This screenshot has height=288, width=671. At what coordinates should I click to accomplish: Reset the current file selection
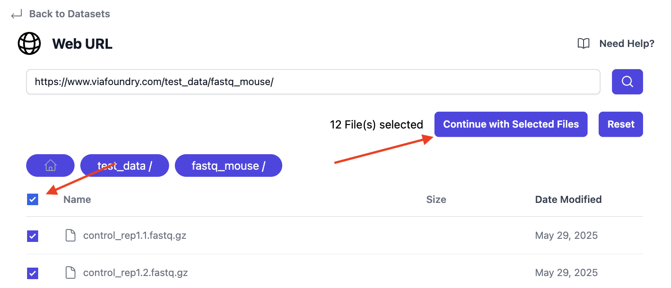click(620, 124)
